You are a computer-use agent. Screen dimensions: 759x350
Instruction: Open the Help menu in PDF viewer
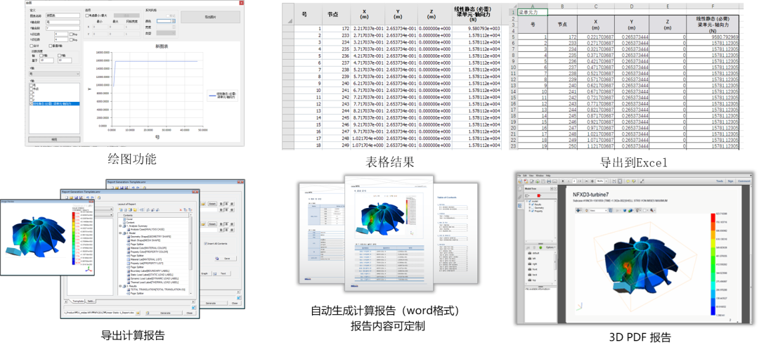tap(548, 176)
